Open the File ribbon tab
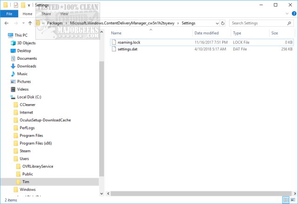Image resolution: width=298 pixels, height=204 pixels. click(9, 14)
